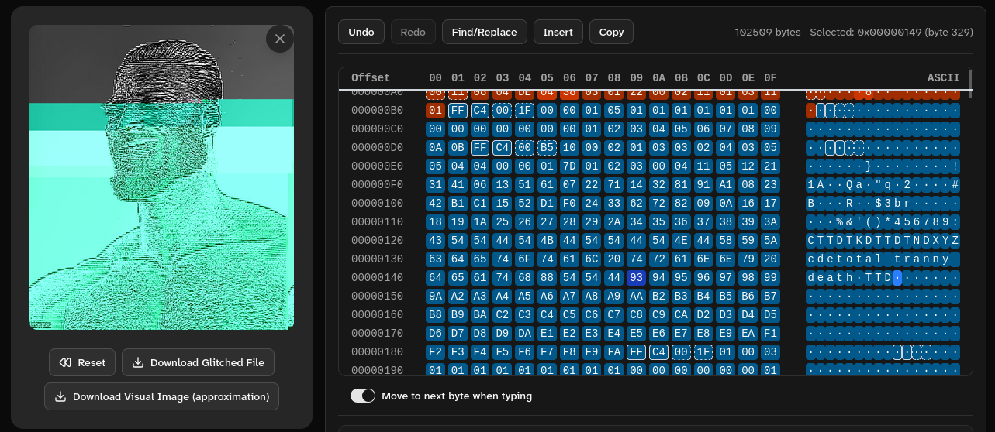Viewport: 995px width, 432px height.
Task: Click the Redo button
Action: (x=413, y=32)
